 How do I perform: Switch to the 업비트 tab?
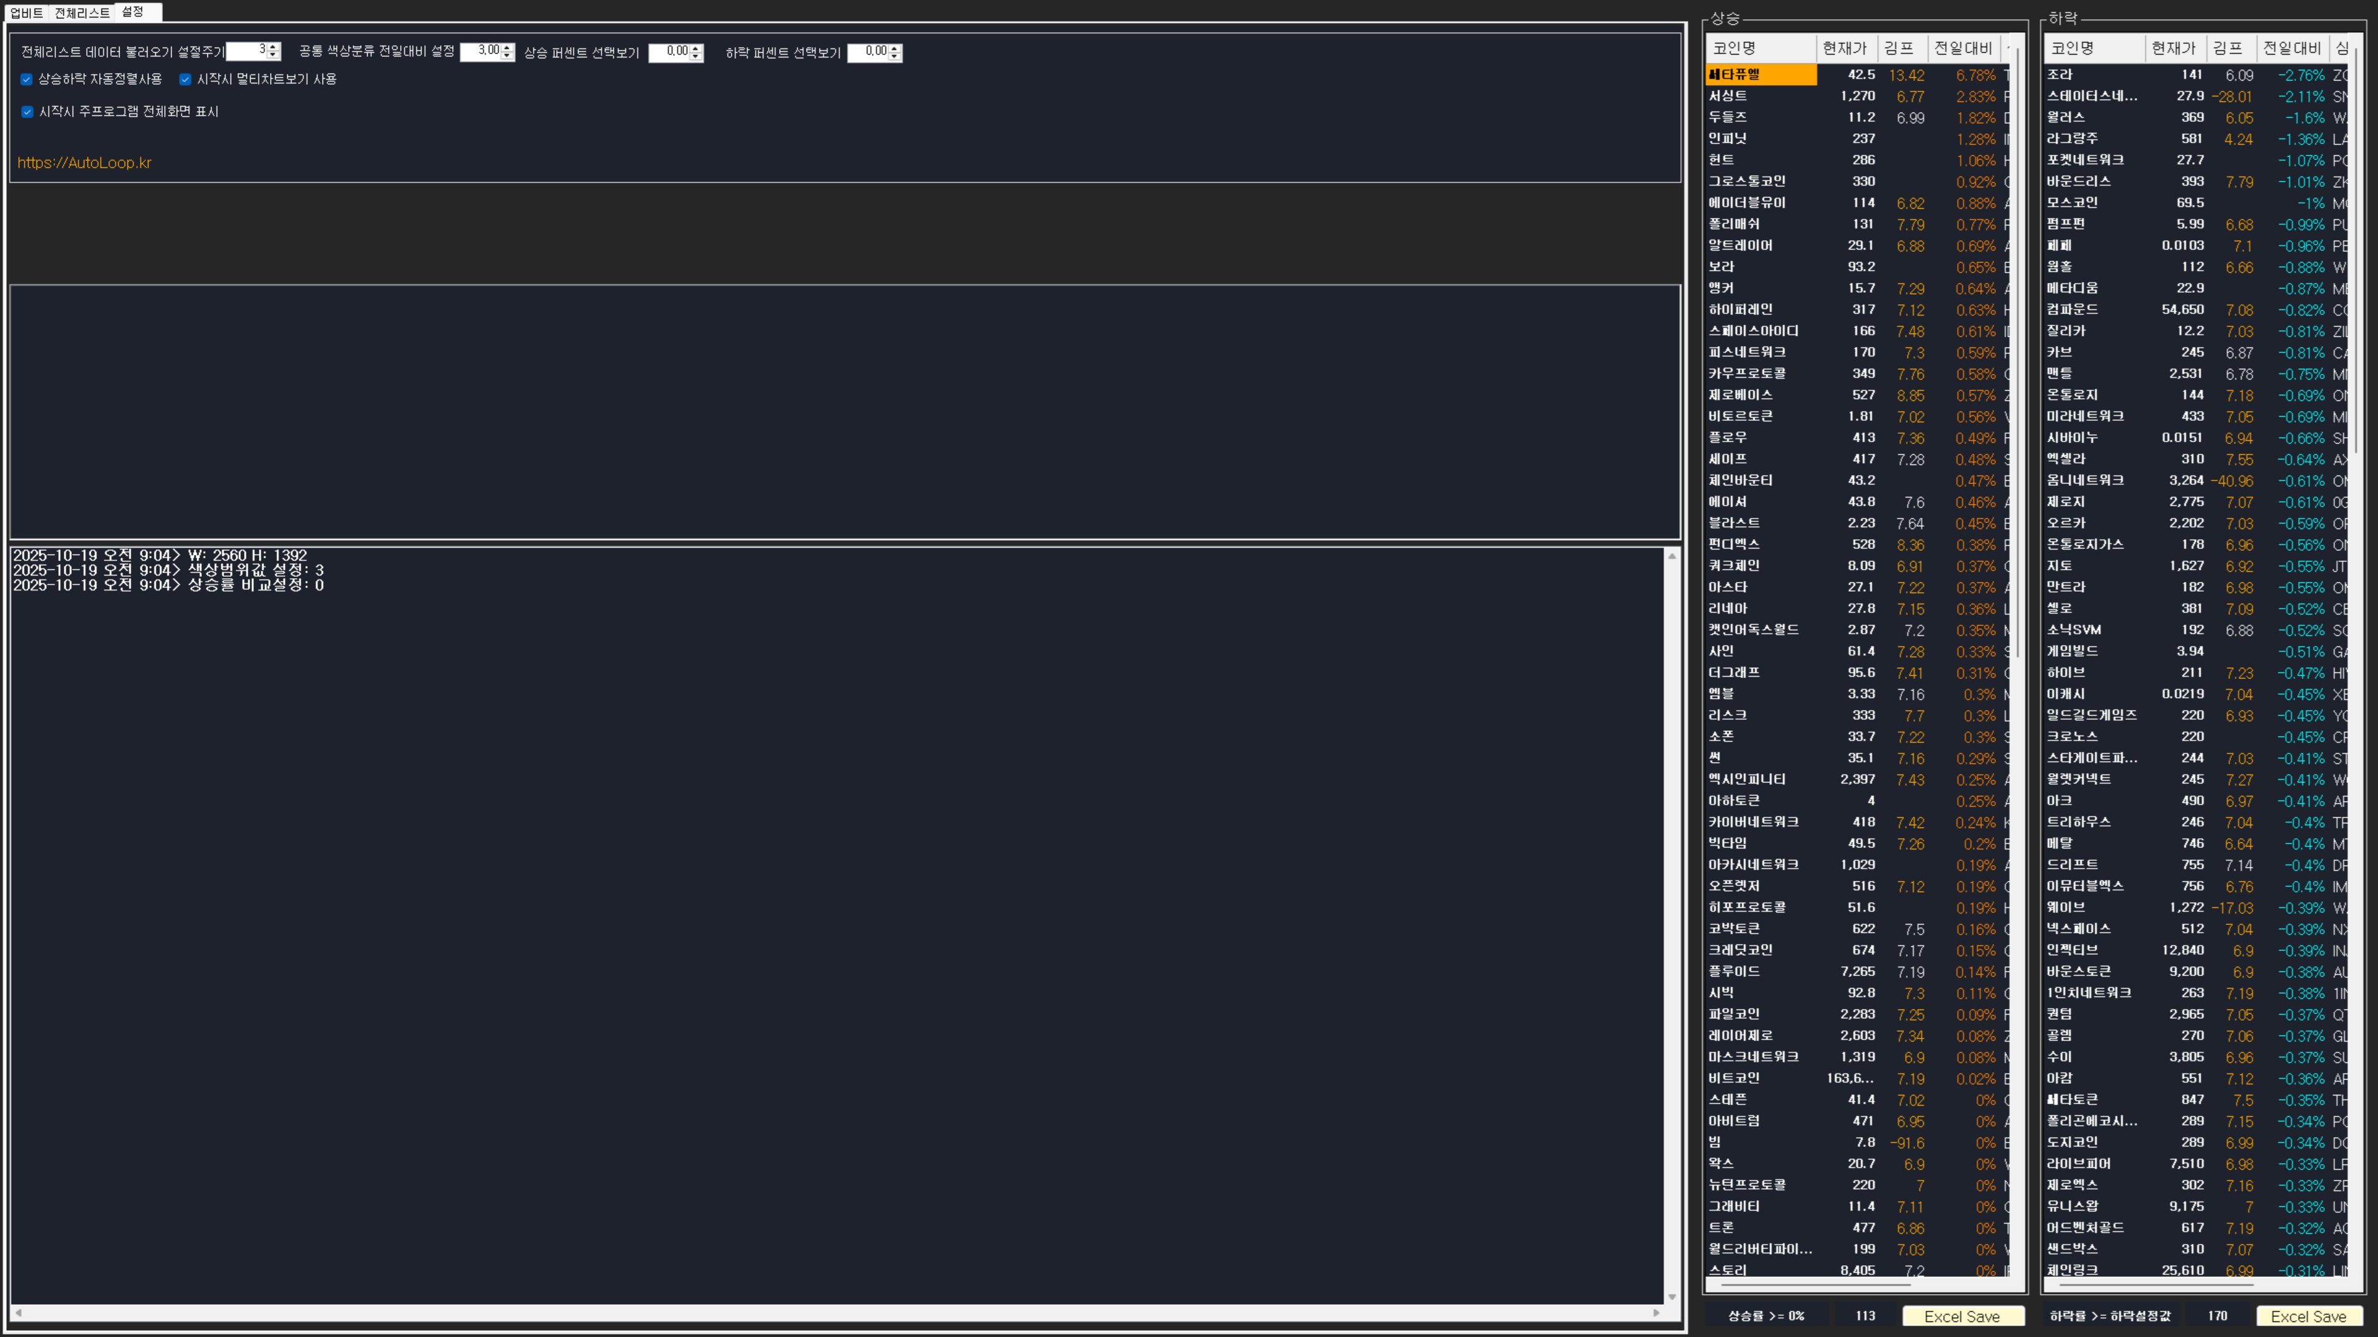26,13
